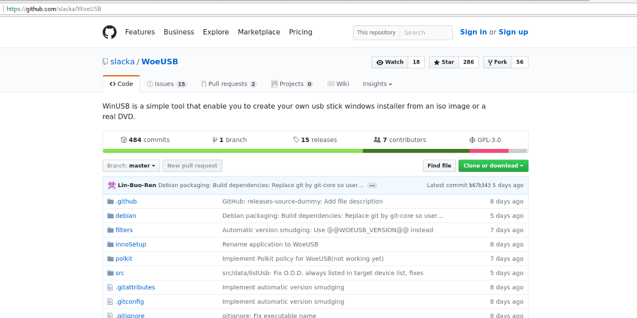This screenshot has width=637, height=318.
Task: Open the Pull requests tab
Action: click(229, 84)
